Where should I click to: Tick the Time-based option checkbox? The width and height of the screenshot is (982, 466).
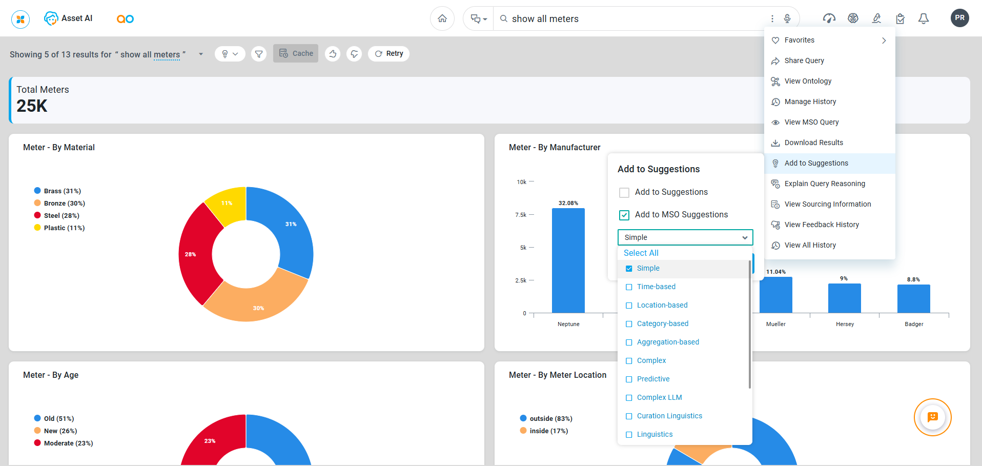[629, 287]
